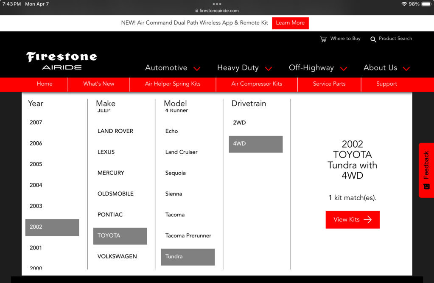The width and height of the screenshot is (434, 283).
Task: Click the Firestone Airide logo
Action: pyautogui.click(x=62, y=61)
